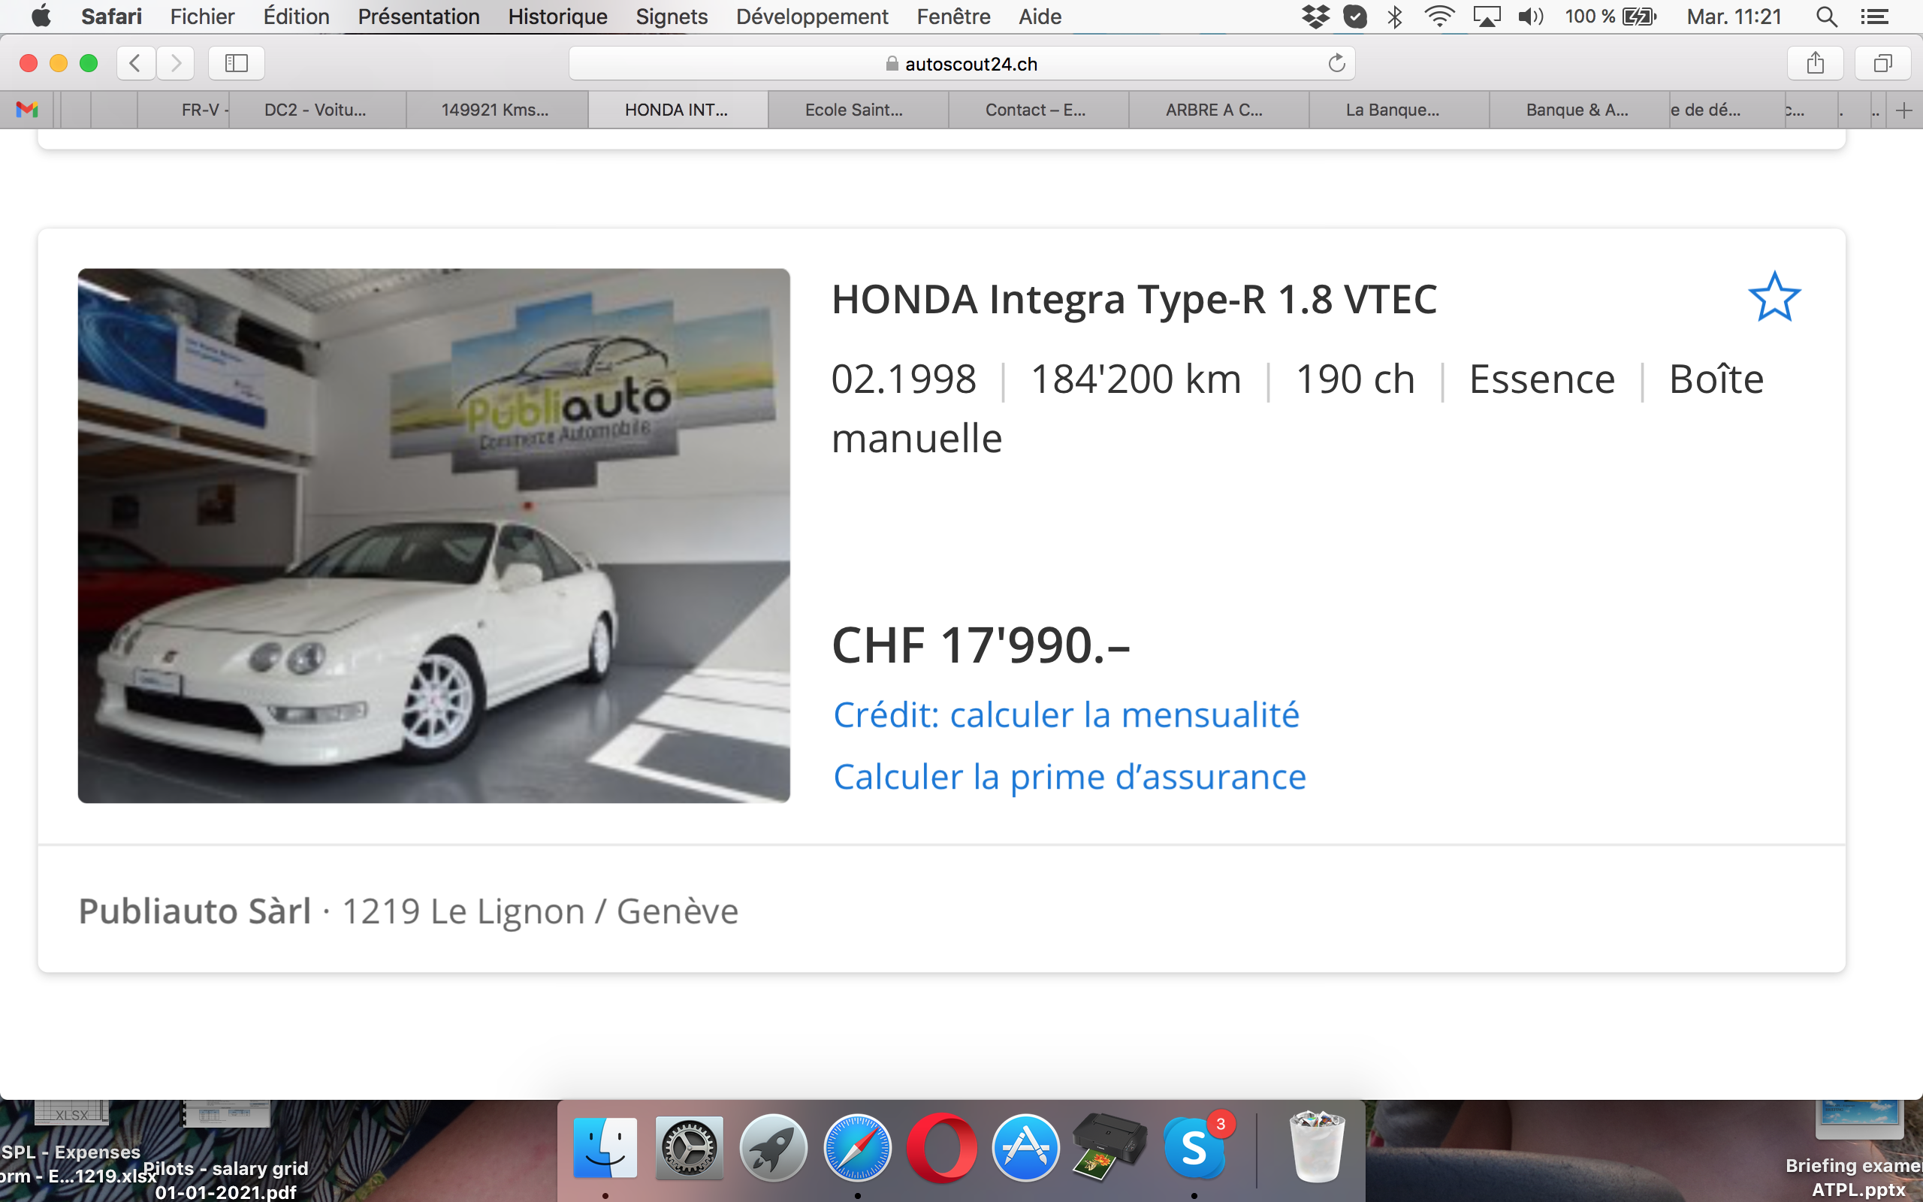Viewport: 1923px width, 1202px height.
Task: Open a new tab with plus button
Action: (x=1904, y=110)
